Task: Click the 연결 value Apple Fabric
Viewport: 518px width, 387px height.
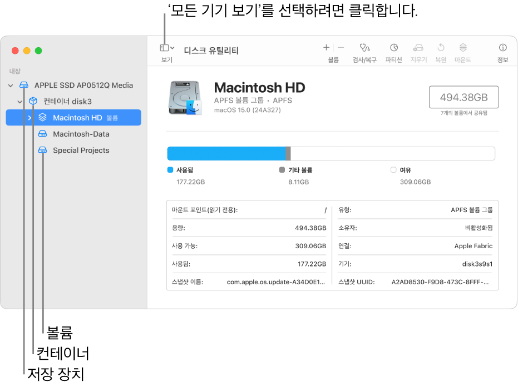Action: (473, 246)
